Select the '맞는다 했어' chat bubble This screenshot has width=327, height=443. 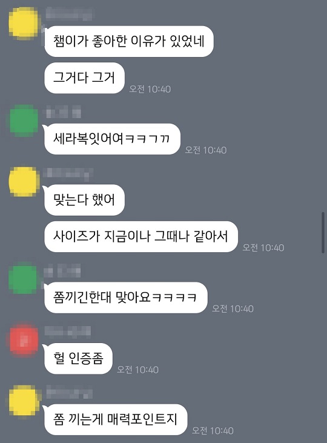pyautogui.click(x=84, y=200)
